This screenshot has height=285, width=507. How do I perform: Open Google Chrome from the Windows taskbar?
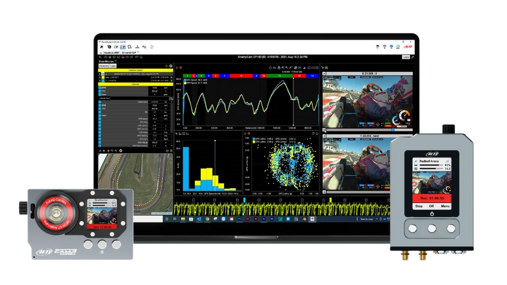[x=207, y=219]
